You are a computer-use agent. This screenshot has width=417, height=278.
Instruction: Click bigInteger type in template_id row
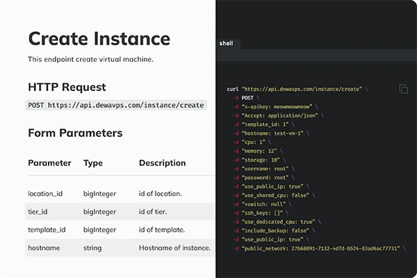point(99,230)
